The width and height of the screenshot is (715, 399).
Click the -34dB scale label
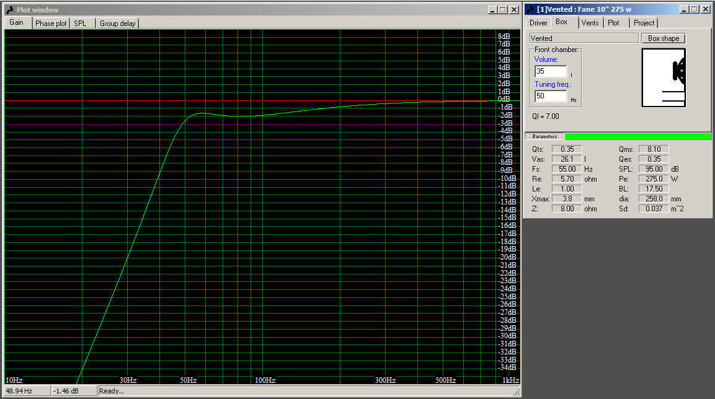(507, 367)
